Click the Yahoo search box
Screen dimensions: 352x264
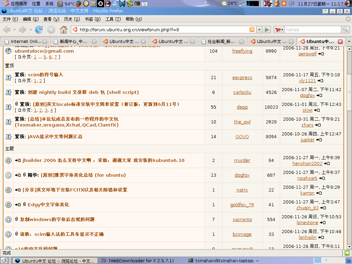(x=313, y=30)
